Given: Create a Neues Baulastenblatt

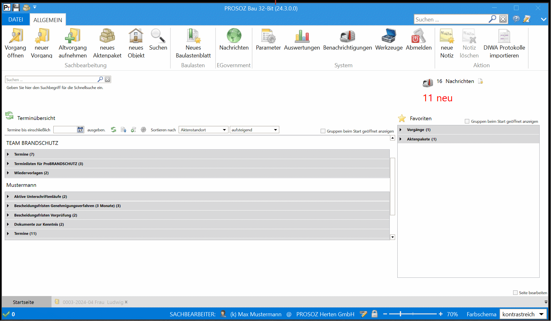Looking at the screenshot, I should pyautogui.click(x=193, y=43).
